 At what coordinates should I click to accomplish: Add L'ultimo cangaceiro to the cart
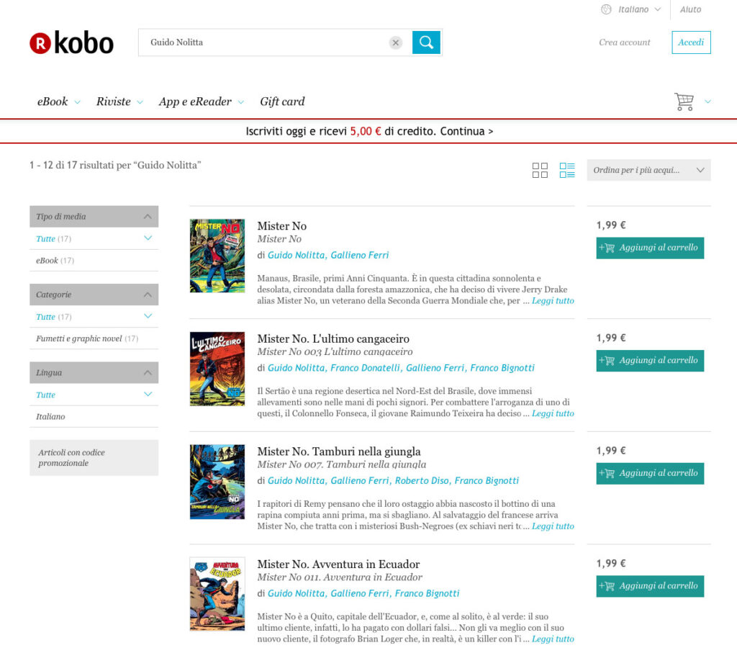coord(650,360)
